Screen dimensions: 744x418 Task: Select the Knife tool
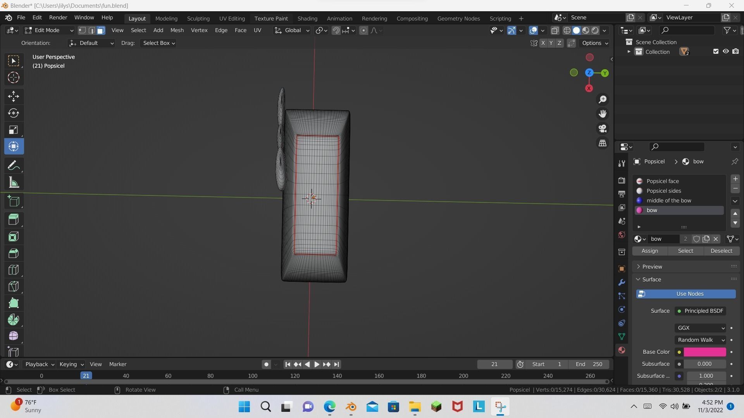(x=14, y=286)
